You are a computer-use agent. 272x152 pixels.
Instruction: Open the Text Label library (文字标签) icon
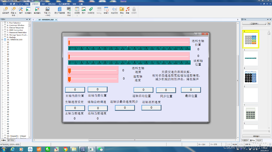point(91,10)
